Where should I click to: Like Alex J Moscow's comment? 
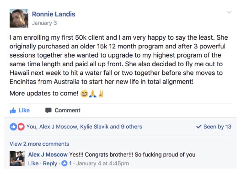(33, 163)
